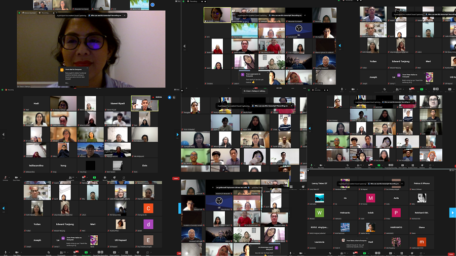The width and height of the screenshot is (456, 256).
Task: Open Chat in Slamet Riyadi window toolbar
Action: pos(84,178)
